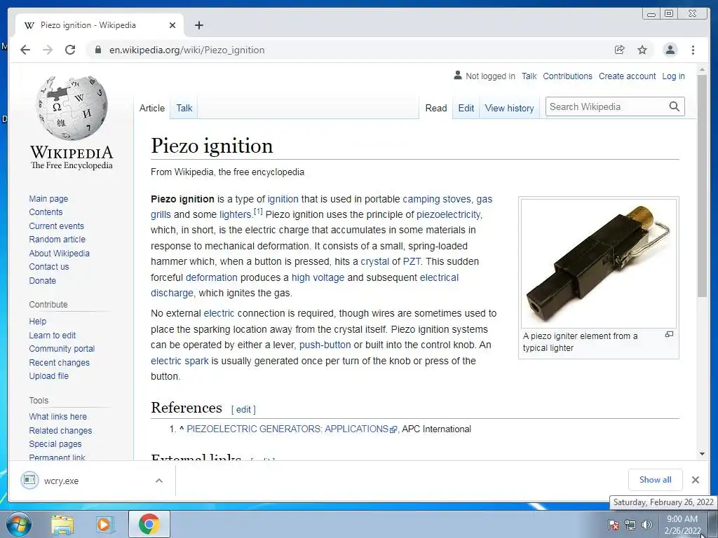Image resolution: width=718 pixels, height=538 pixels.
Task: Click the wcry.exe download file icon
Action: (29, 480)
